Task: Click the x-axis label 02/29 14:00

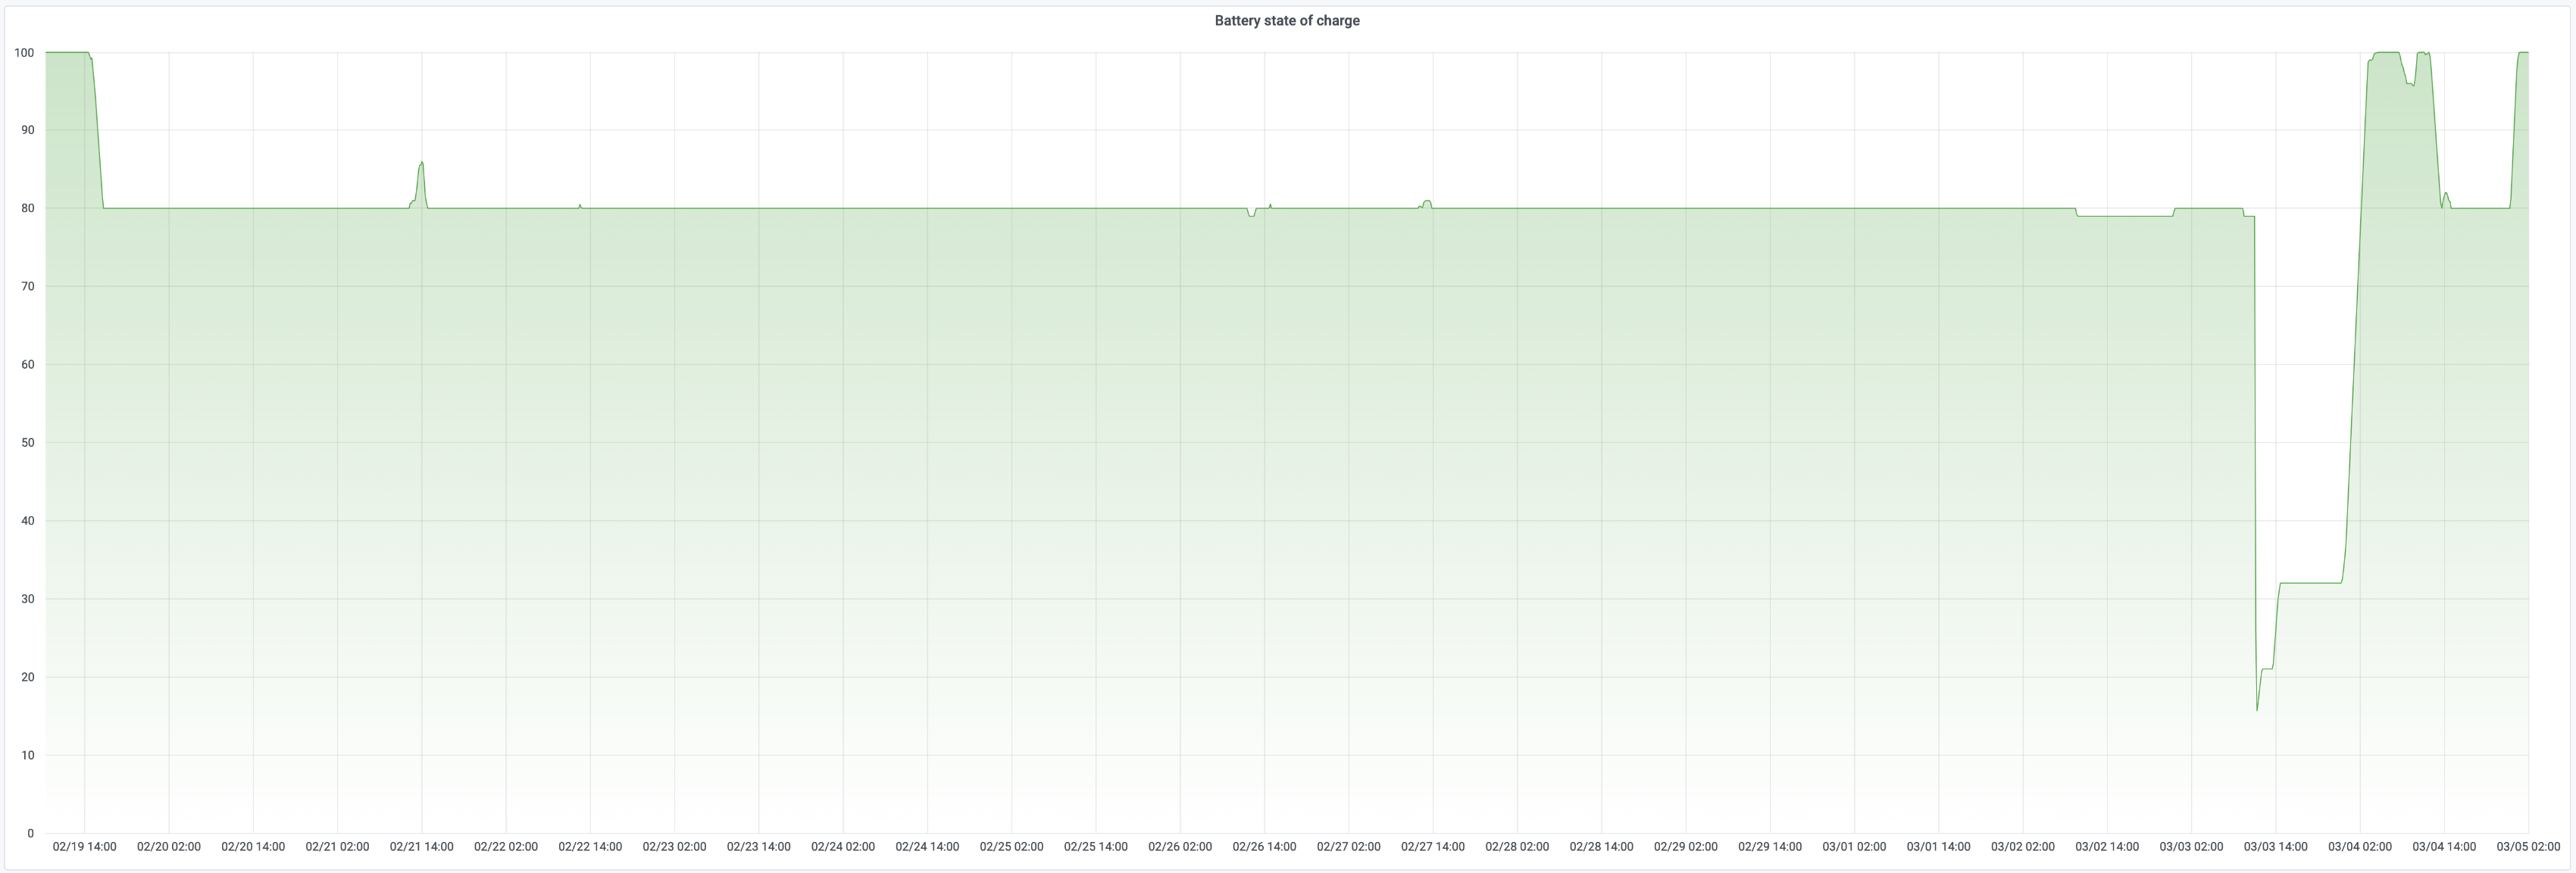Action: click(1770, 847)
